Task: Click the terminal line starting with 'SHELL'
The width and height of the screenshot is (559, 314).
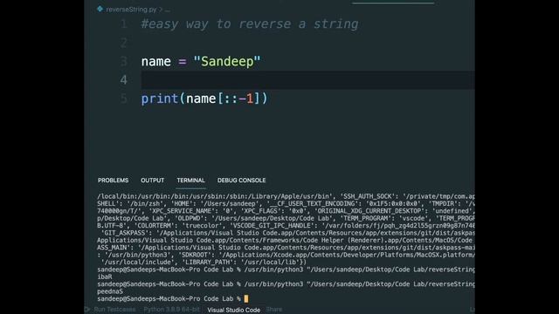Action: (286, 203)
